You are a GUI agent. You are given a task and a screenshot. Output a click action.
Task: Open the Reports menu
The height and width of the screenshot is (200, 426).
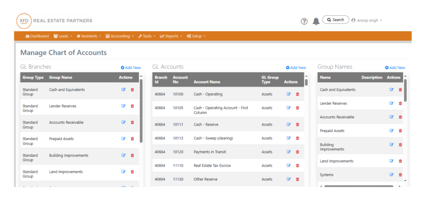coord(171,36)
